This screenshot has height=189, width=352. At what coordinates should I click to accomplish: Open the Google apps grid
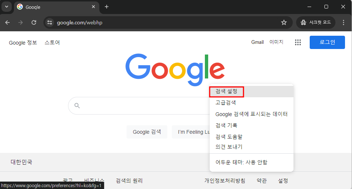tap(298, 42)
